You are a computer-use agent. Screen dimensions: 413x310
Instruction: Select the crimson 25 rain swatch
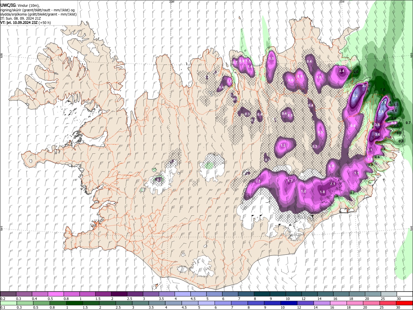click(x=387, y=303)
